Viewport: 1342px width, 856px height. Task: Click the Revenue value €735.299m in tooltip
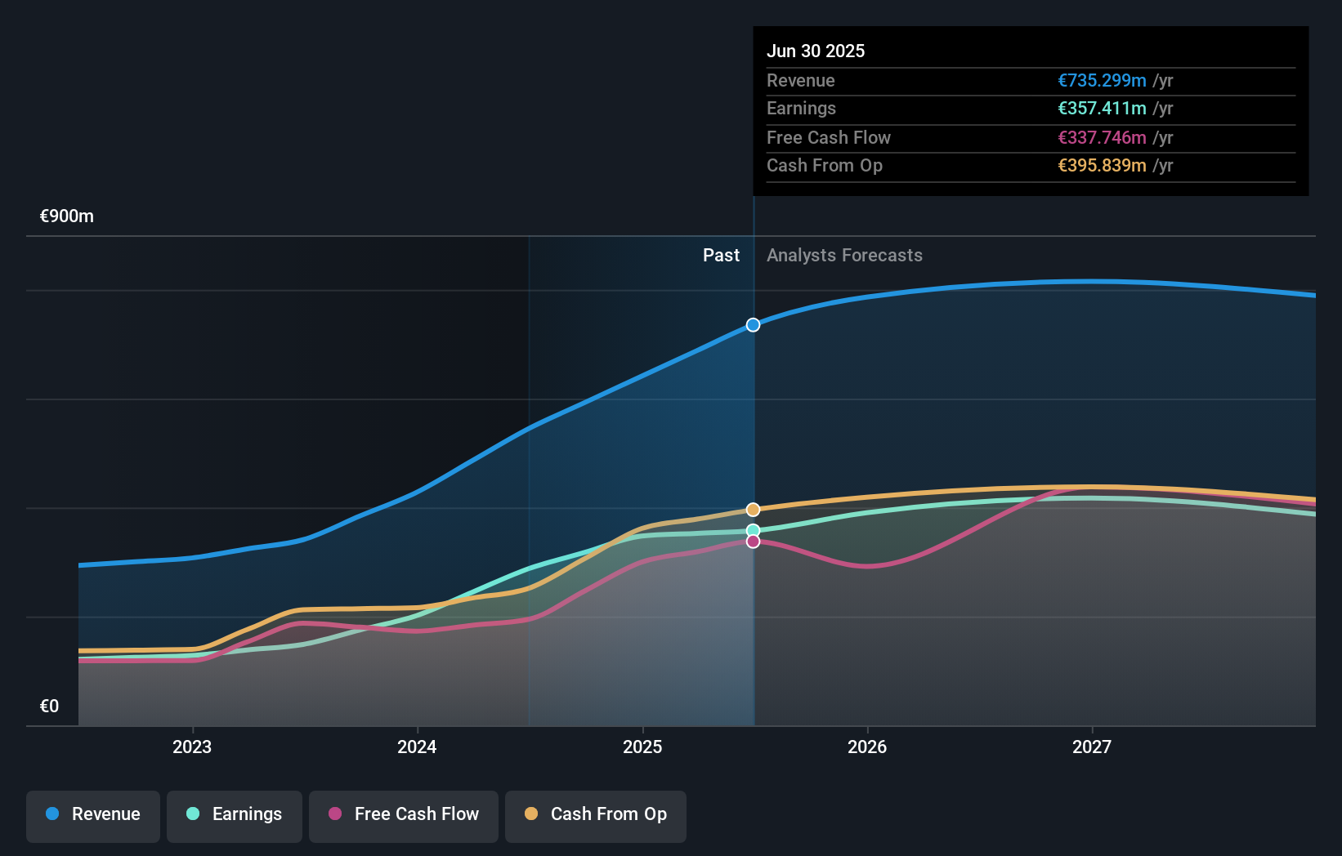[x=1100, y=80]
